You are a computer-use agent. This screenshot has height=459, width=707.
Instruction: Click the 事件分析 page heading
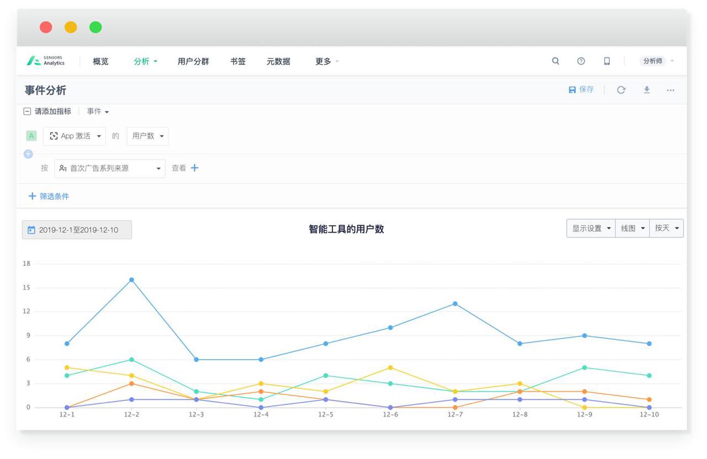[x=45, y=90]
